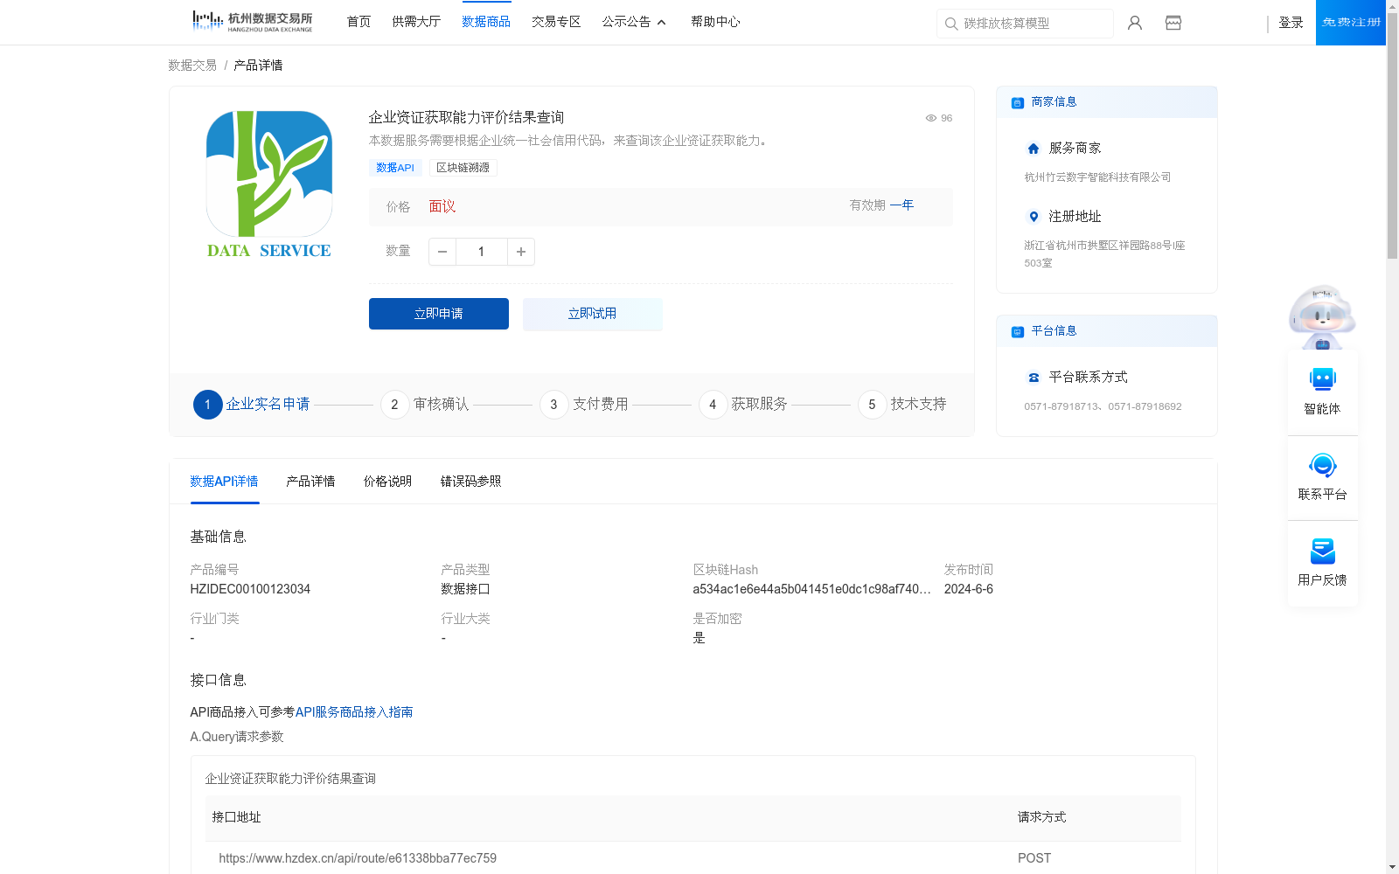Click the 服务商家 house icon
Image resolution: width=1399 pixels, height=874 pixels.
[x=1034, y=149]
